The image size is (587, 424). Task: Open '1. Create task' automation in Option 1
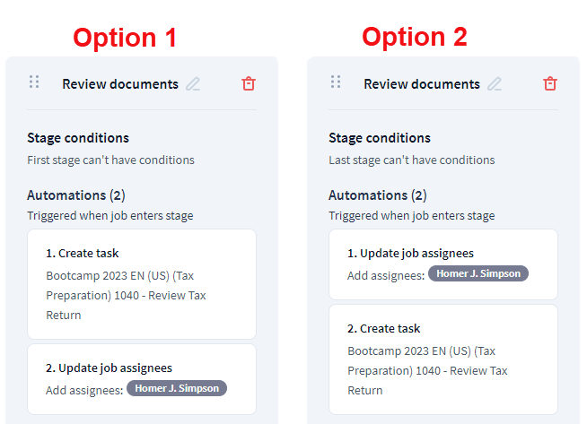click(x=142, y=283)
